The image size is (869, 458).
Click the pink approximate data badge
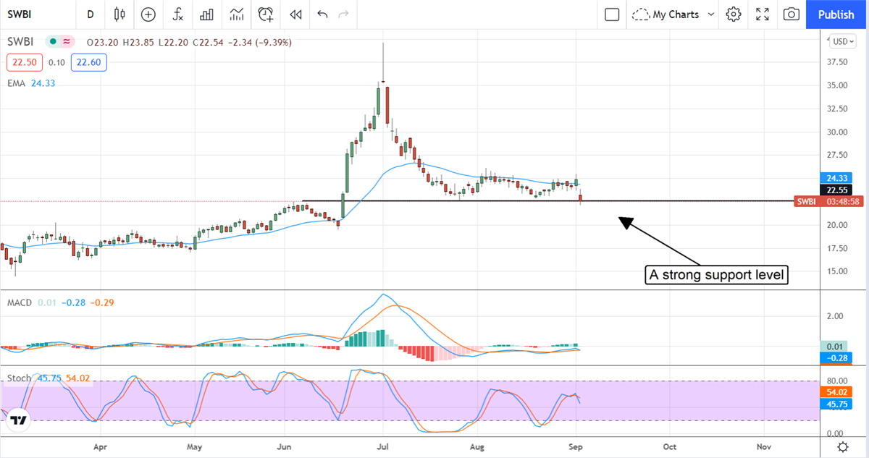(x=67, y=43)
